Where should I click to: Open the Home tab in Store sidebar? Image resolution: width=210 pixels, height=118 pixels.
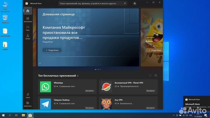click(28, 11)
